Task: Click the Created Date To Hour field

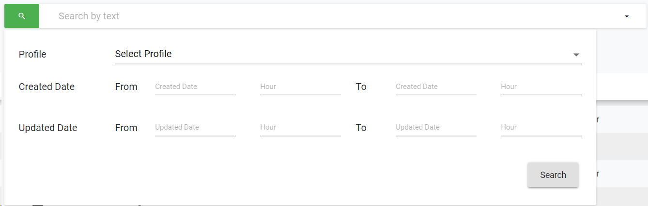Action: pos(541,87)
